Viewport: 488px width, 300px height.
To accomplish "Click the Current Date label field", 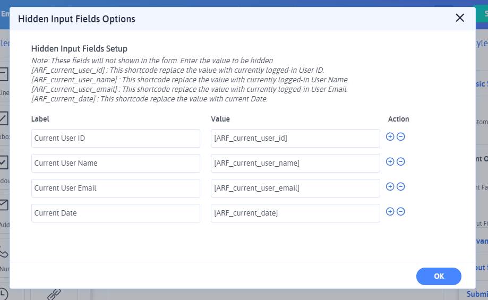I will pyautogui.click(x=115, y=213).
